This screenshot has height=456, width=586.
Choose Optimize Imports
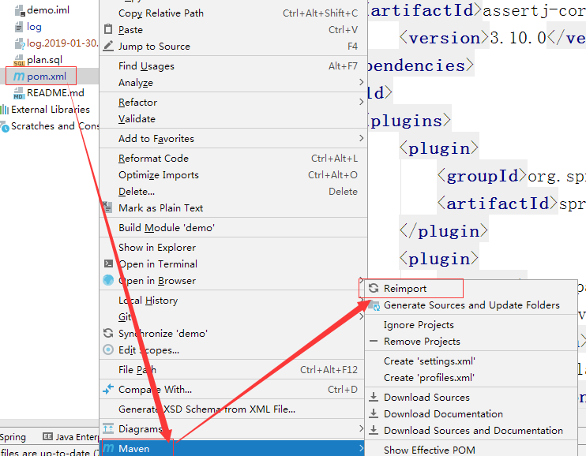click(x=233, y=175)
